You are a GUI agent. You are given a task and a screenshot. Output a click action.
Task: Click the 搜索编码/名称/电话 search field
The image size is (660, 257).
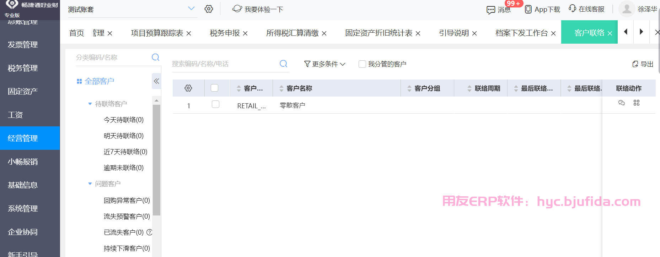pos(224,64)
